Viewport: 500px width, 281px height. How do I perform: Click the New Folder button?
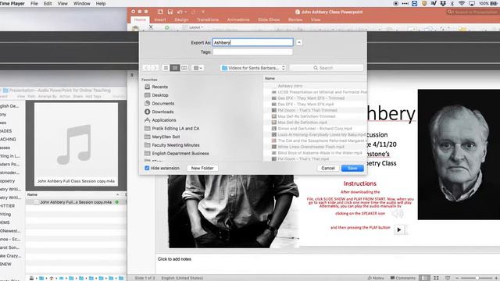pyautogui.click(x=202, y=168)
